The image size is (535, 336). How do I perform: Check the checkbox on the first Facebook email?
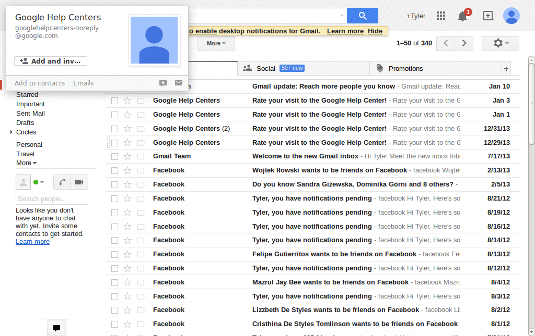pos(114,170)
